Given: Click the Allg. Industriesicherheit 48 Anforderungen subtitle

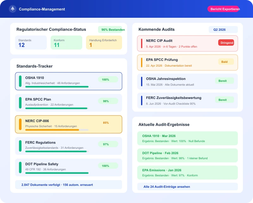Looking at the screenshot, I should pyautogui.click(x=52, y=83).
